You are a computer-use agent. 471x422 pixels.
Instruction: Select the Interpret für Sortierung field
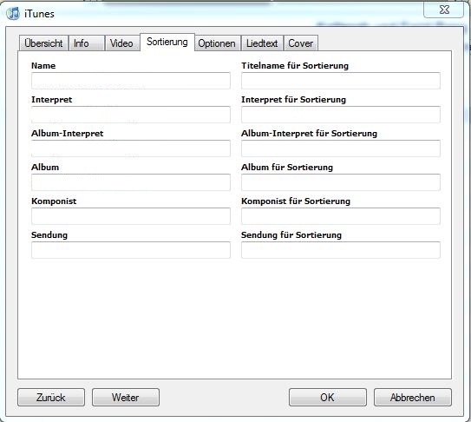tap(341, 115)
